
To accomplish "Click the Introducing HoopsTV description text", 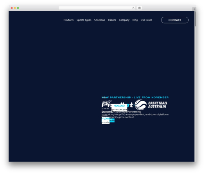I will point(135,116).
